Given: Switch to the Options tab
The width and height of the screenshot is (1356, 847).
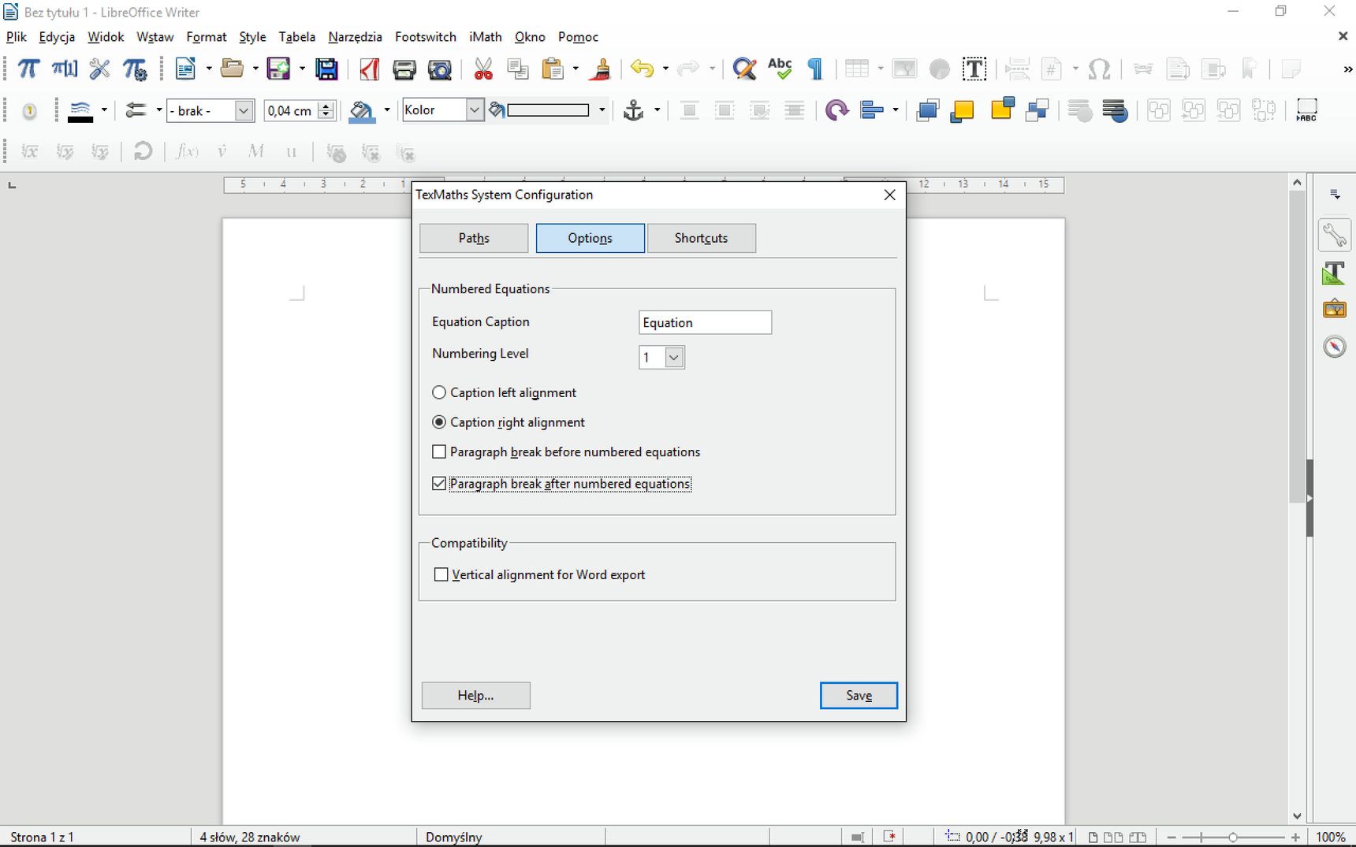Looking at the screenshot, I should 590,239.
